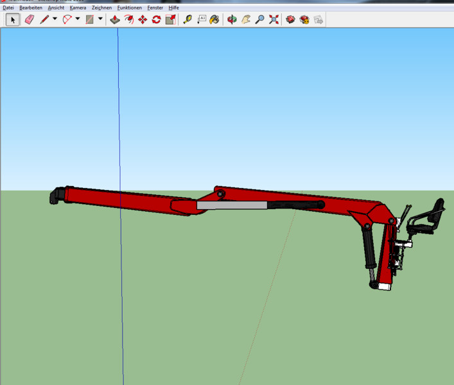The image size is (454, 385).
Task: Expand the Arc tool dropdown arrow
Action: coord(78,19)
